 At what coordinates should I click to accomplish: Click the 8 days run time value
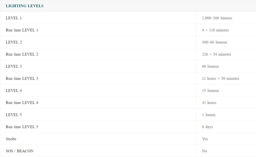pos(207,127)
